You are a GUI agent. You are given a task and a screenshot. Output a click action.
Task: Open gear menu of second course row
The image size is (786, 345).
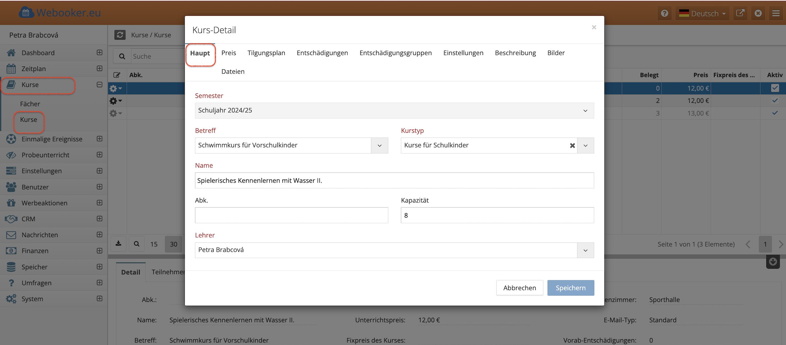tap(115, 101)
